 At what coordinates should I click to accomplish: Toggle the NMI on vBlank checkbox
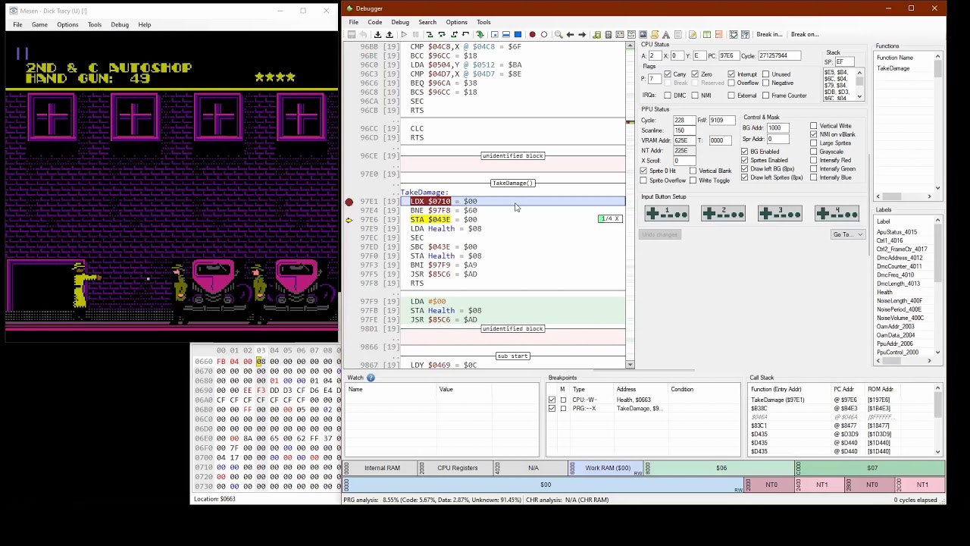point(814,134)
